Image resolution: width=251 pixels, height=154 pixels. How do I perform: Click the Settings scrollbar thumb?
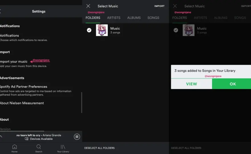(82, 102)
